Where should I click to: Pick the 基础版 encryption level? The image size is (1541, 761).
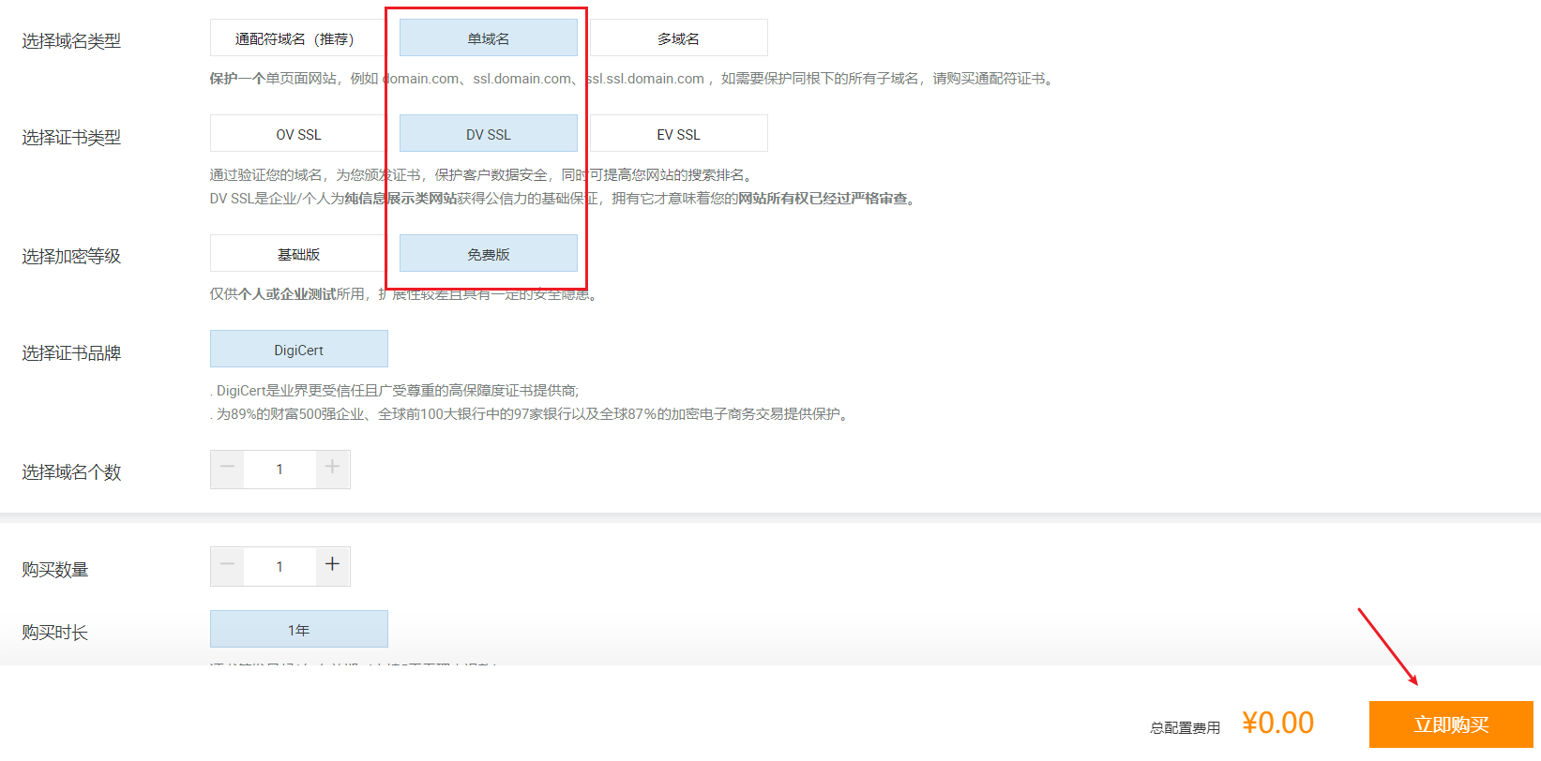click(x=298, y=254)
